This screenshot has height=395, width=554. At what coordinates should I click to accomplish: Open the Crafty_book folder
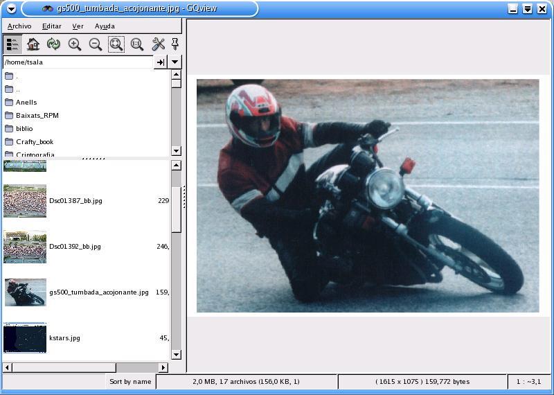[x=34, y=142]
